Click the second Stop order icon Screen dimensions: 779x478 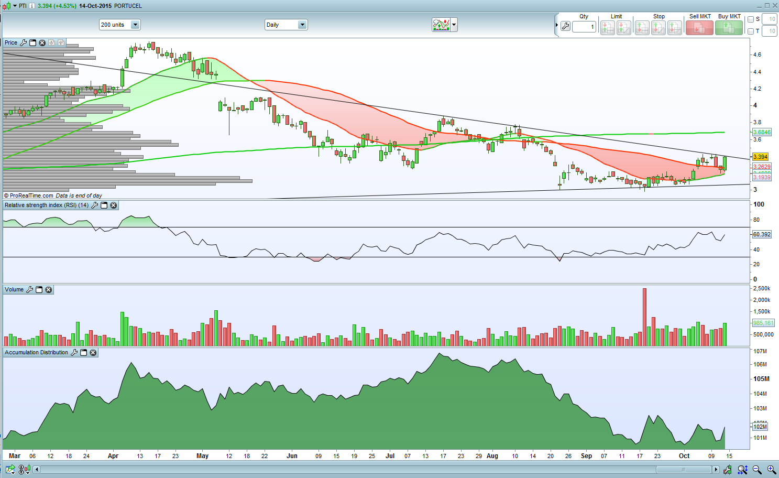659,27
